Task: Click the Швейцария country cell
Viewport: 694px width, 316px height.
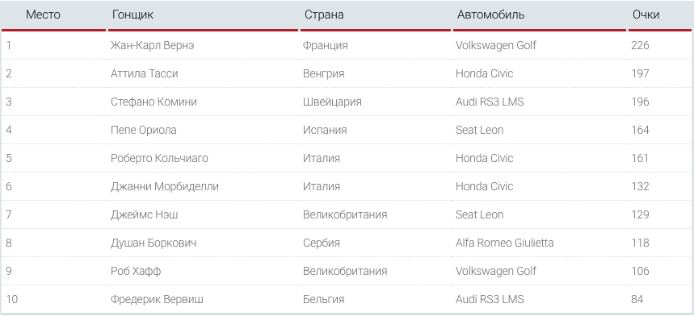Action: (x=332, y=102)
